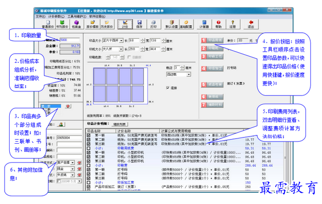
Task: Click step 7 辅助材料 button
Action: [212, 105]
